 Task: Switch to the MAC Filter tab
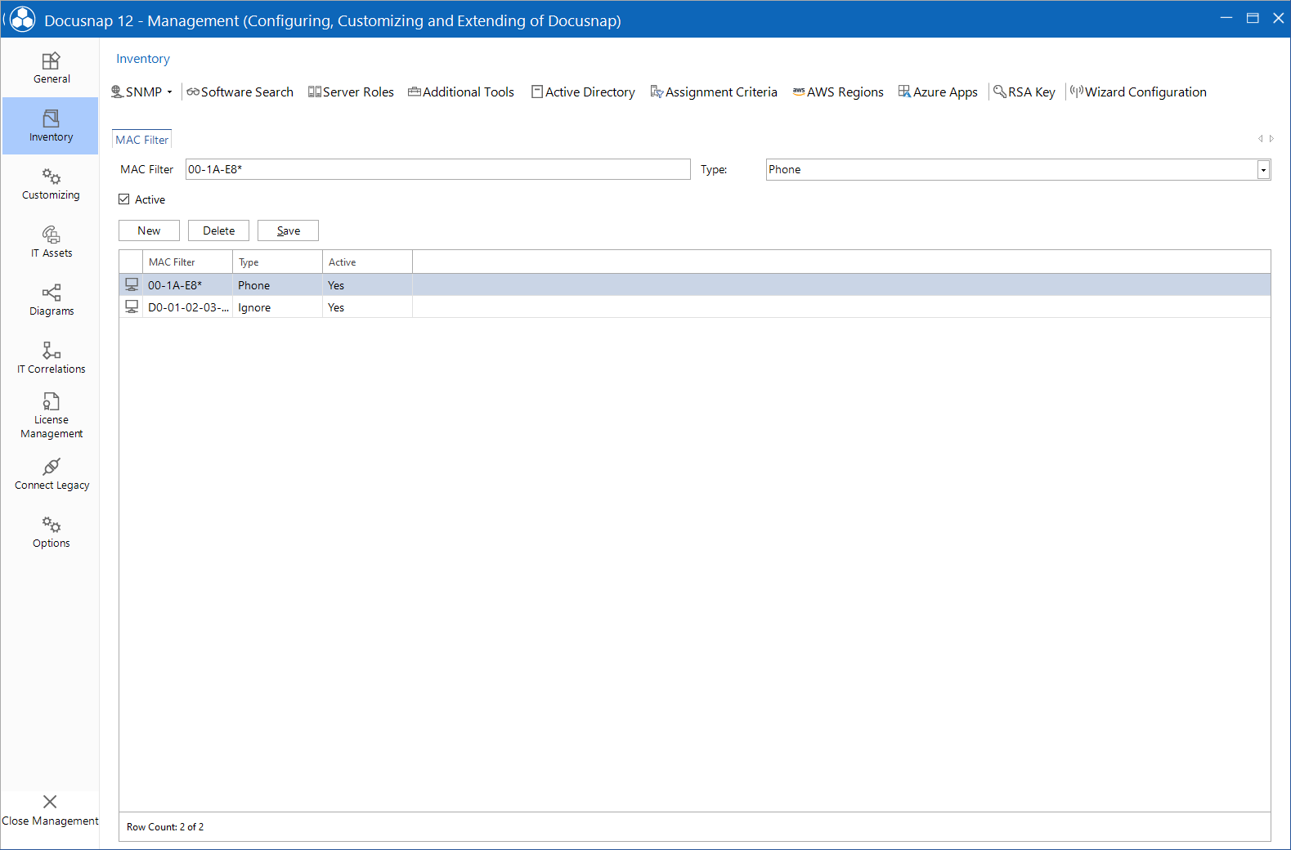click(141, 140)
